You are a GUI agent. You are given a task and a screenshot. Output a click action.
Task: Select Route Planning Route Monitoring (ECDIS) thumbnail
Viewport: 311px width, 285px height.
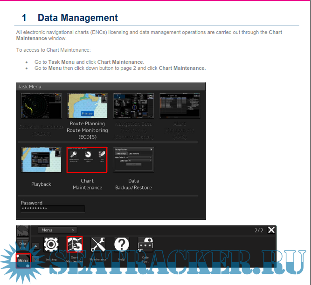88,106
